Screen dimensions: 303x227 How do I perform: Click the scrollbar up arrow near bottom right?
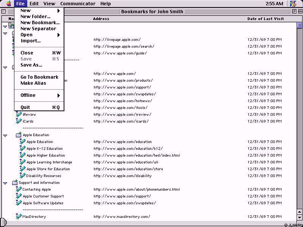coord(300,213)
